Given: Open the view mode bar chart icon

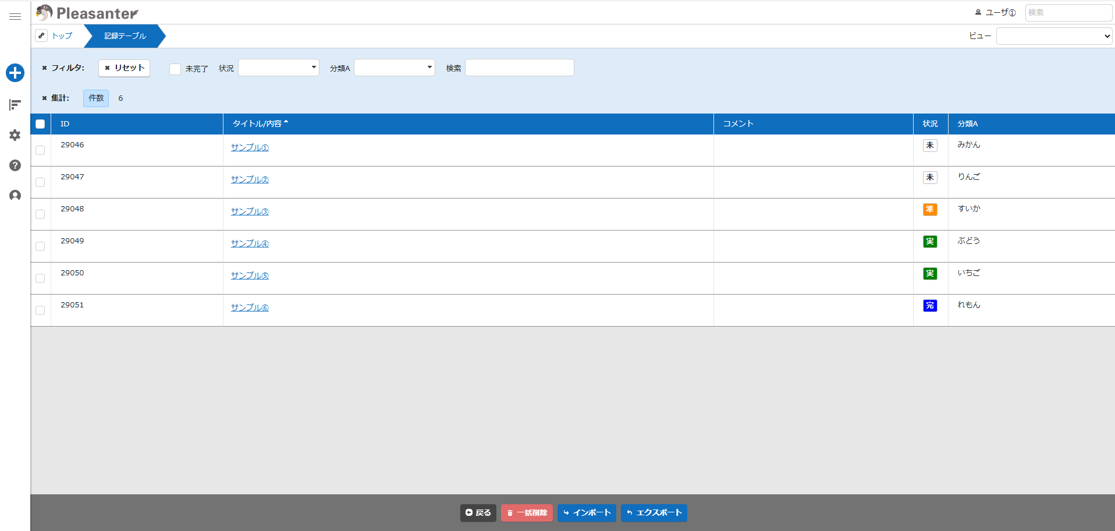Looking at the screenshot, I should (x=15, y=105).
